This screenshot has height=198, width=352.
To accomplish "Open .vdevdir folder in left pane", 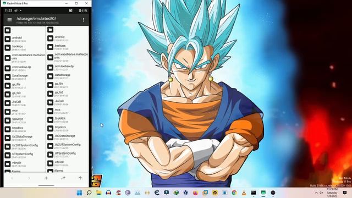I will click(25, 164).
